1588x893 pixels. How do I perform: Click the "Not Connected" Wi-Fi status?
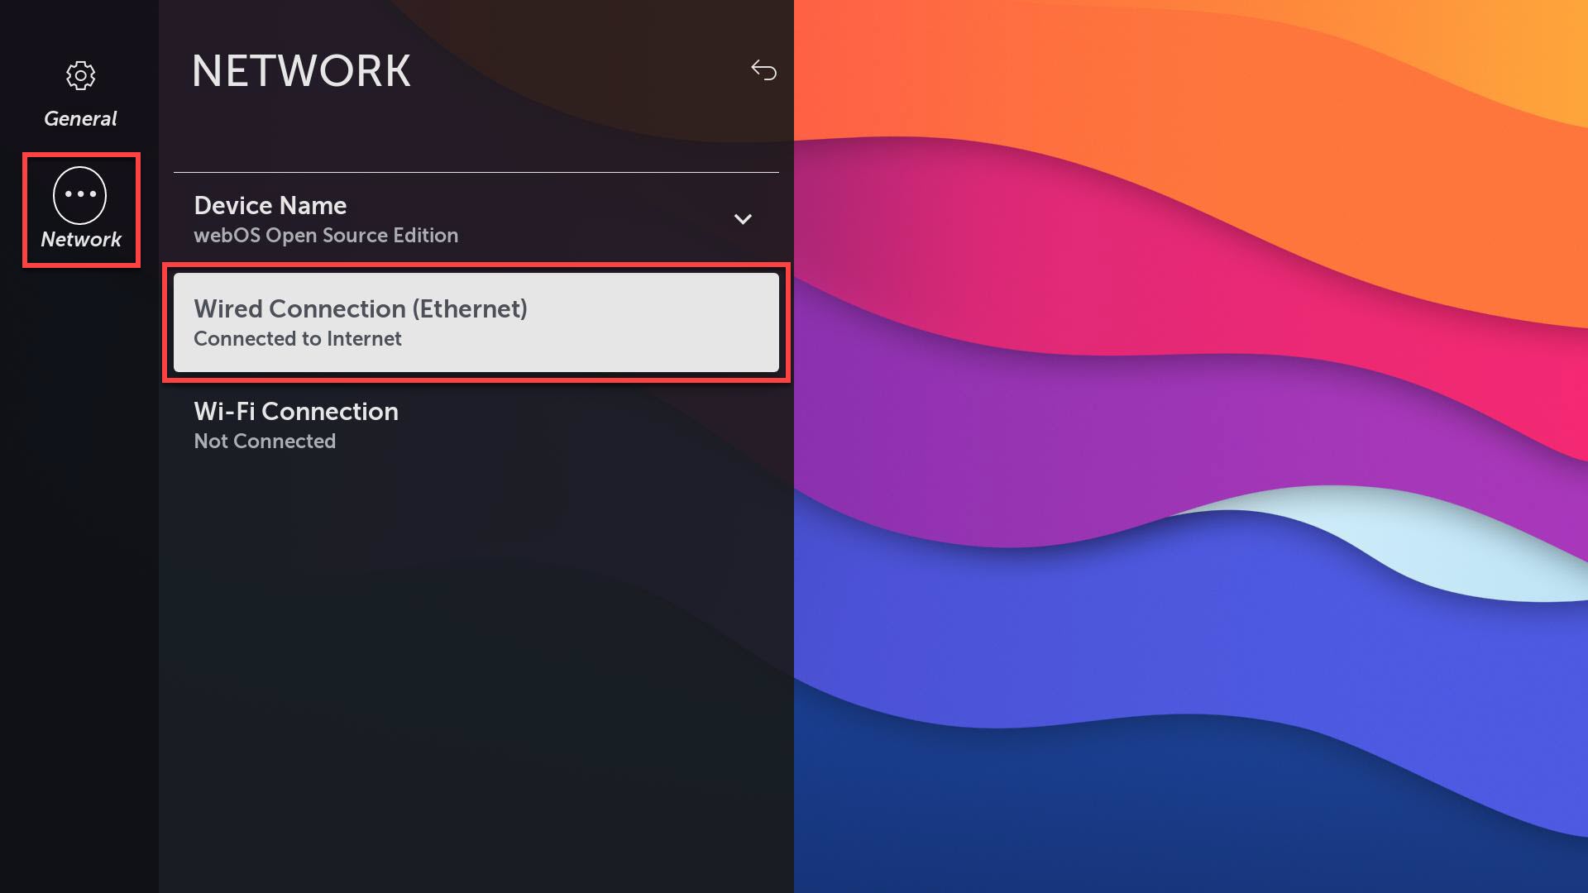point(265,442)
